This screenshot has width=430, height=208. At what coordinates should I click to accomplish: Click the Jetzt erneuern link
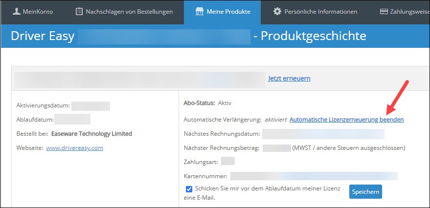click(x=289, y=79)
